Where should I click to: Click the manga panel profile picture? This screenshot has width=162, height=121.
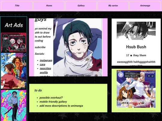136,31
